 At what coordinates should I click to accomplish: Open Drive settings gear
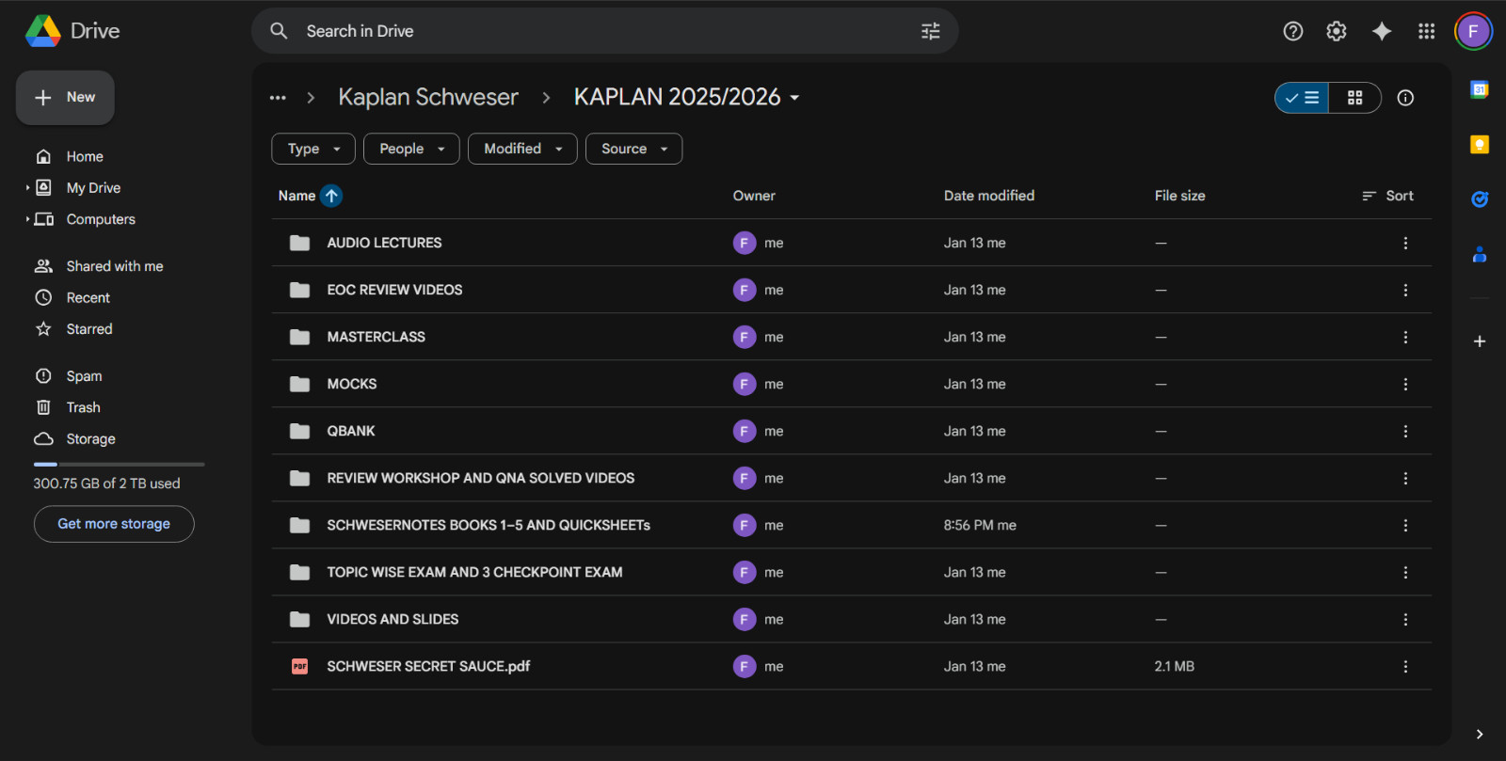coord(1337,31)
